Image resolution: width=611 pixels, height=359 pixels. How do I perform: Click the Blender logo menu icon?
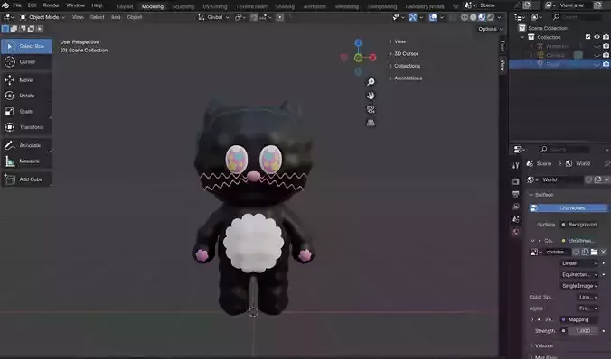coord(5,5)
